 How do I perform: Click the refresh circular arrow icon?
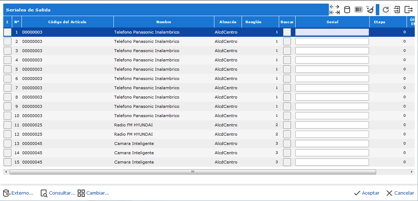pos(385,10)
